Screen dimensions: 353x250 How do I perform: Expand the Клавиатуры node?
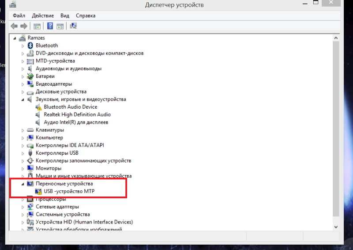pyautogui.click(x=23, y=131)
